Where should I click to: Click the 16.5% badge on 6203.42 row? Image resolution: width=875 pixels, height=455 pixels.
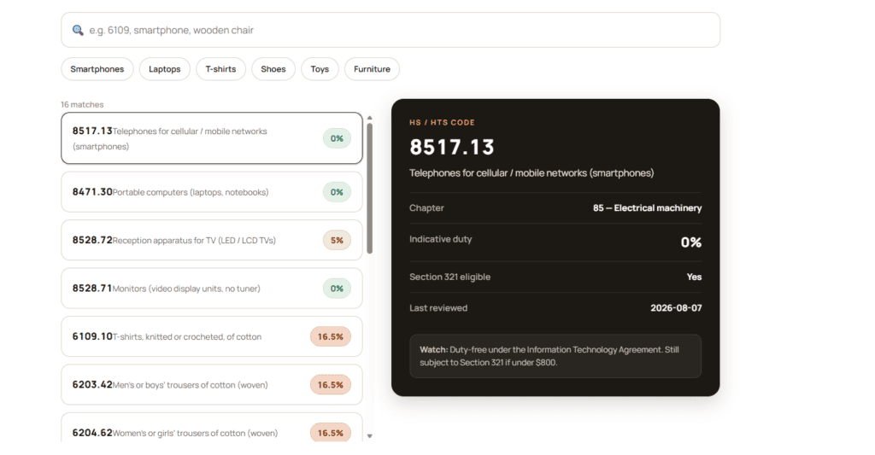[x=331, y=385]
